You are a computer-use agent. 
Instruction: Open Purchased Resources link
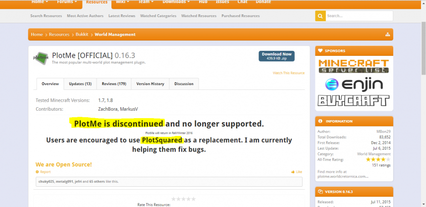(240, 16)
